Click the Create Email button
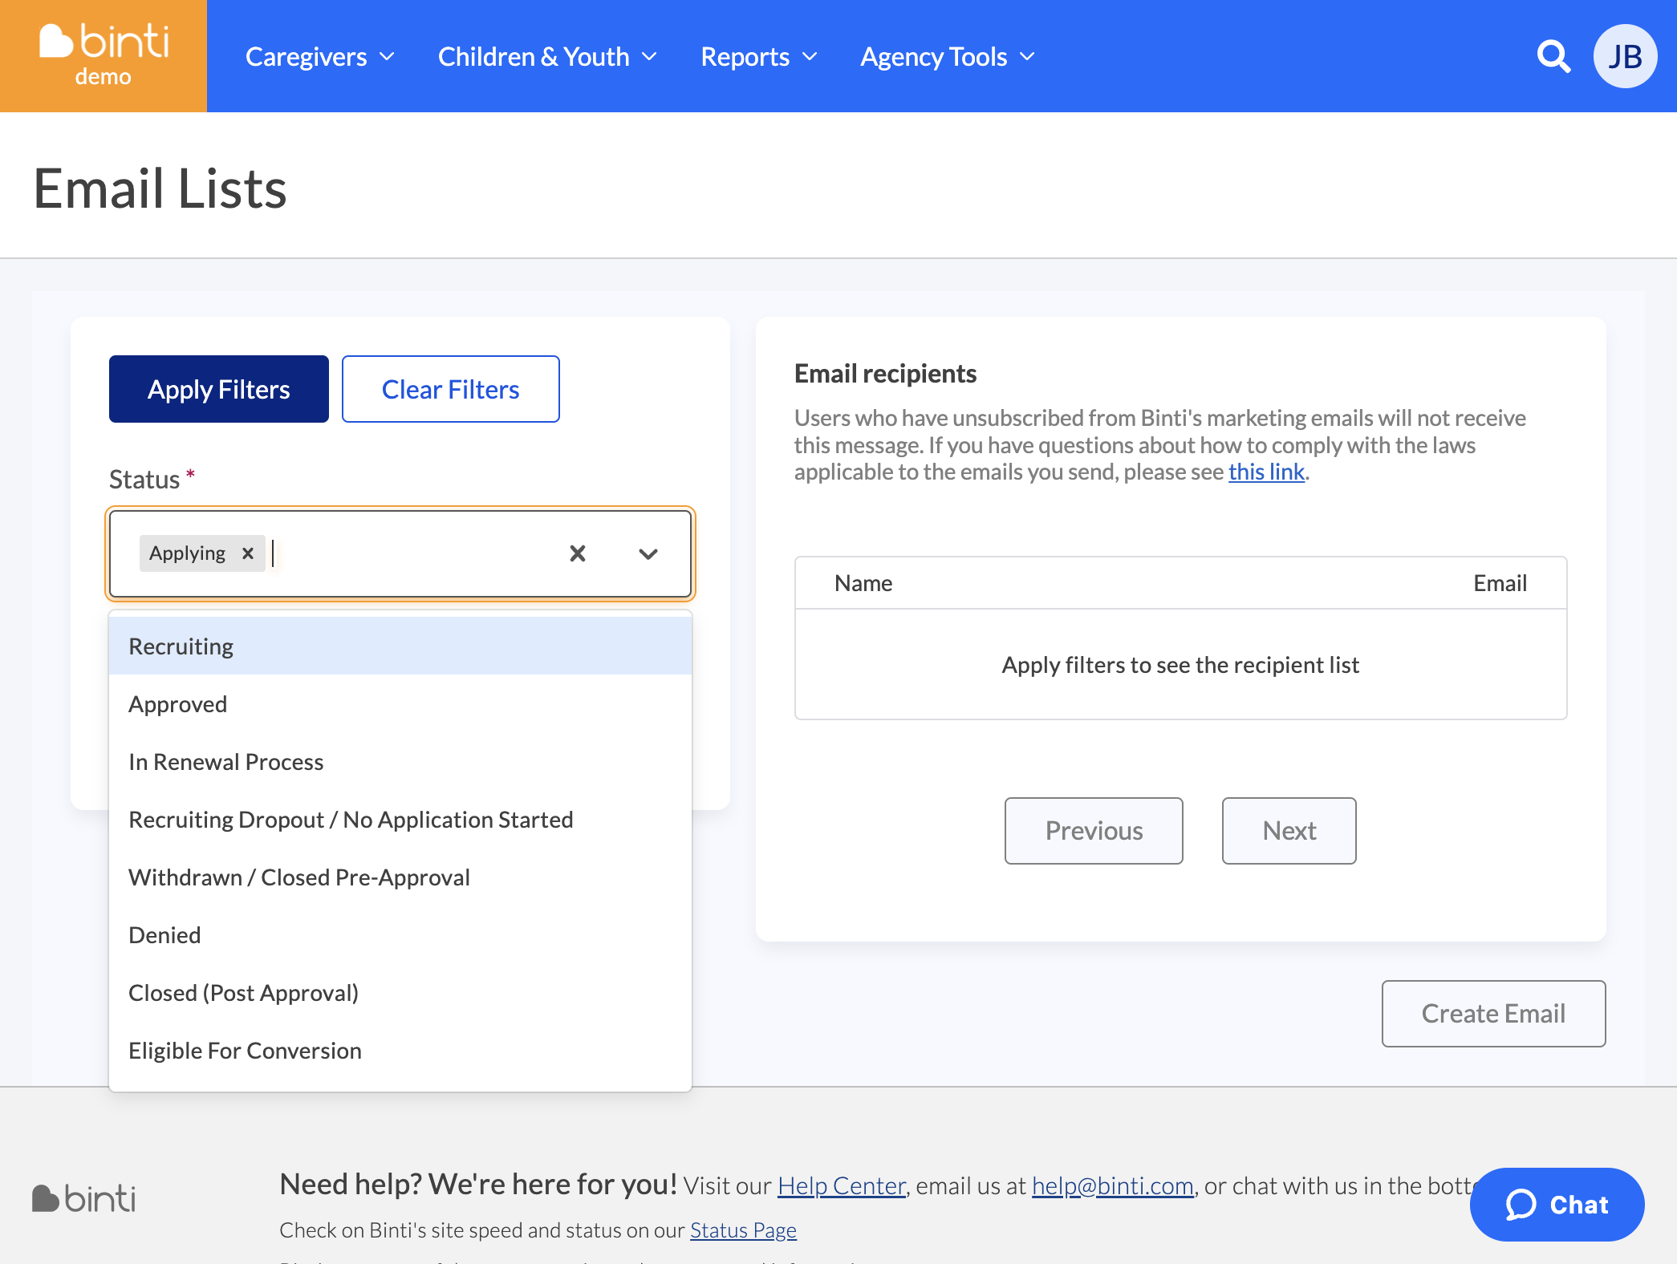 pyautogui.click(x=1494, y=1014)
